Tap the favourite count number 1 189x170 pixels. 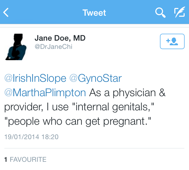pyautogui.click(x=6, y=159)
